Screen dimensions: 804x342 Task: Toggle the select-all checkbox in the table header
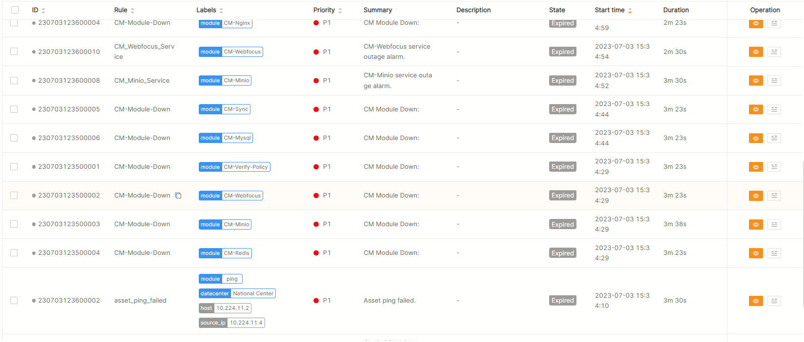(x=15, y=10)
